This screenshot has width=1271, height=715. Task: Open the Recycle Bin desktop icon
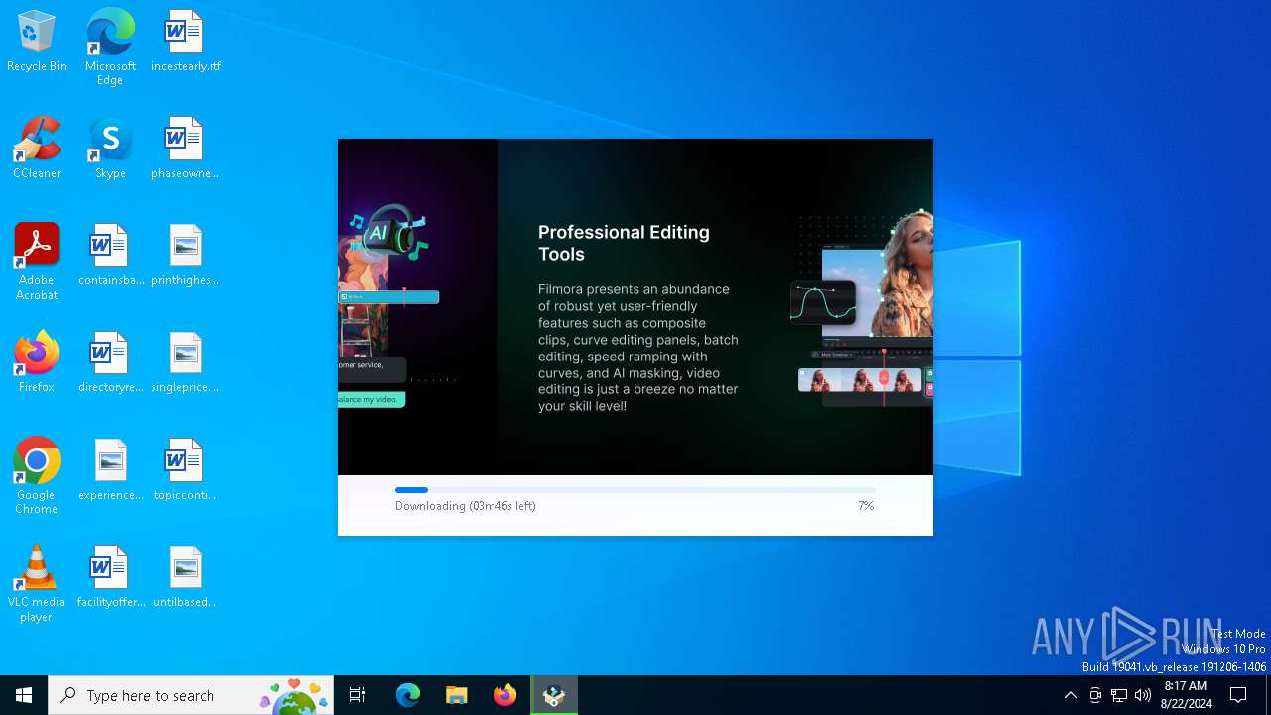pyautogui.click(x=37, y=42)
